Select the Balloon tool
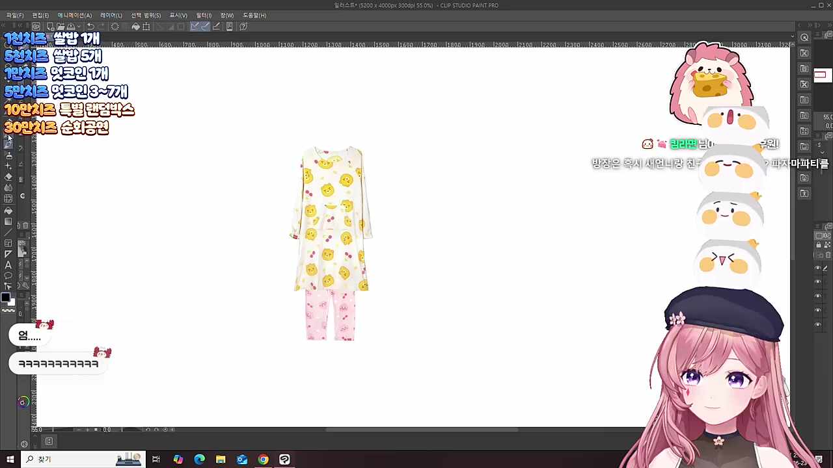833x468 pixels. [8, 276]
